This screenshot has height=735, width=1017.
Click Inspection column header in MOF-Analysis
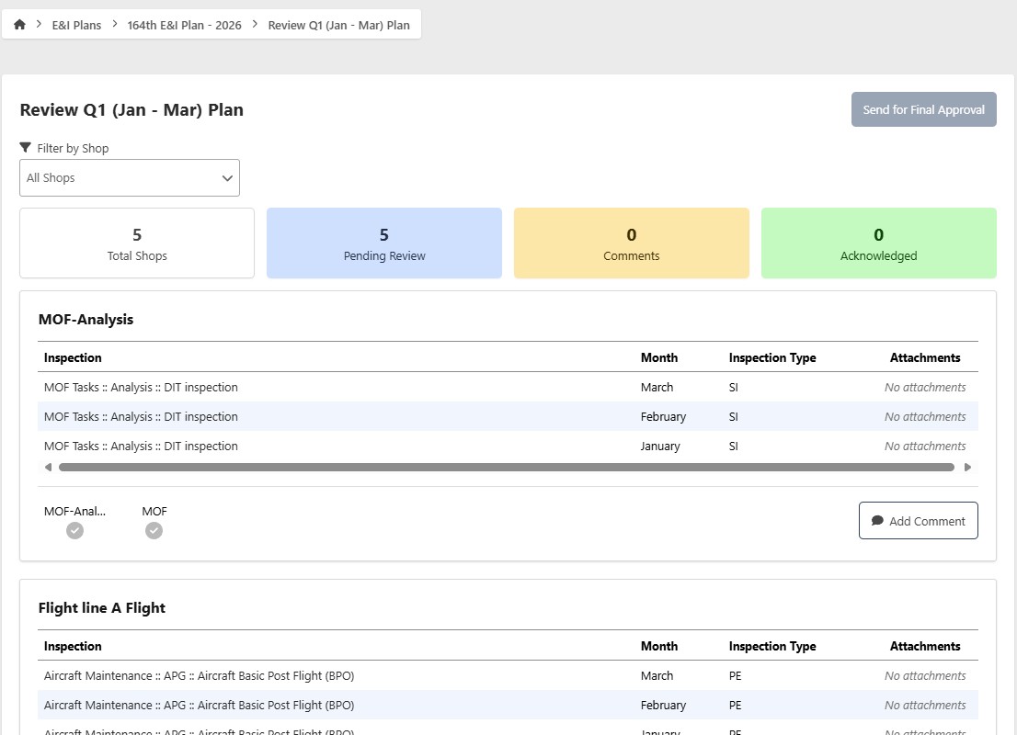coord(73,357)
